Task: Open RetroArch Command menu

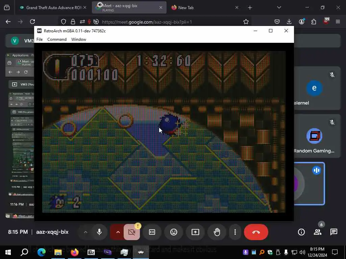Action: [57, 39]
